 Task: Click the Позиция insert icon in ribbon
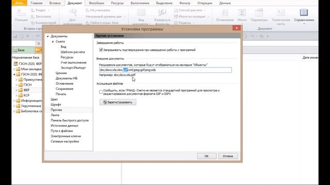tap(21, 12)
